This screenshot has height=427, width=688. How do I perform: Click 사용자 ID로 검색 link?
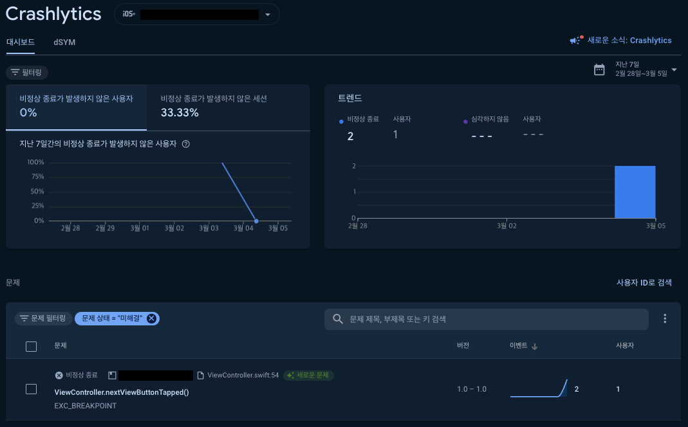coord(644,282)
